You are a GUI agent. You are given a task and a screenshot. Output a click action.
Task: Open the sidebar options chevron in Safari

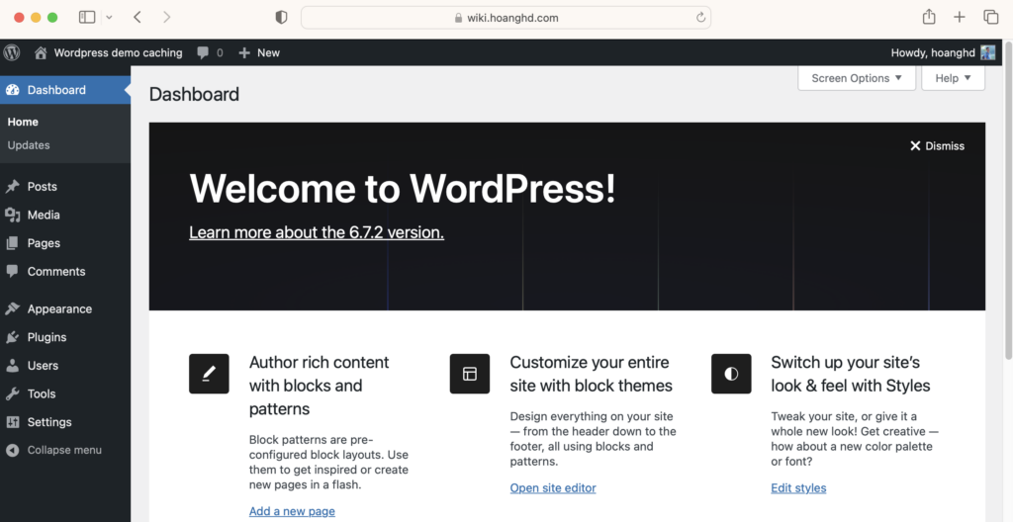(109, 18)
